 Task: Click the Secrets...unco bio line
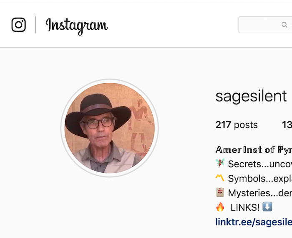(x=260, y=164)
